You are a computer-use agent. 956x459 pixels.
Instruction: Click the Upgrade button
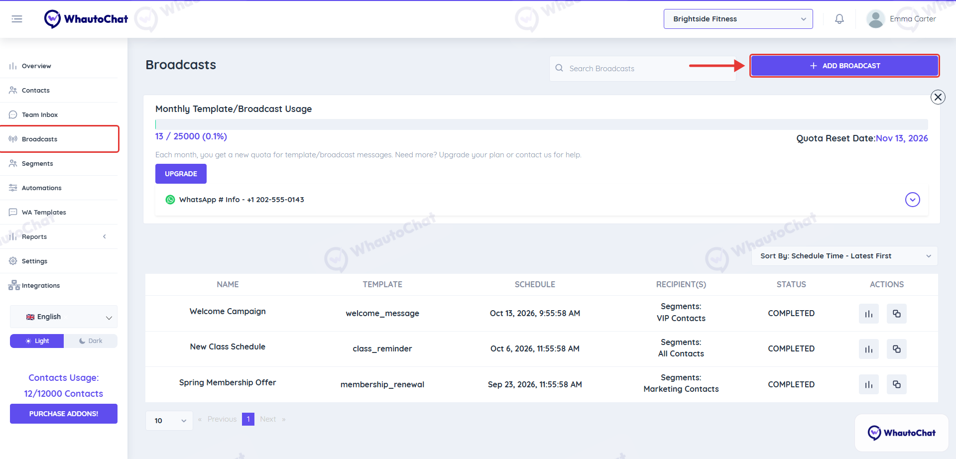(x=181, y=174)
